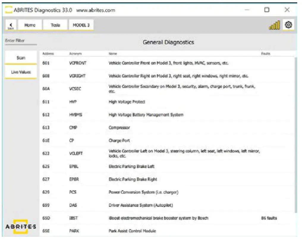Select the HVP High Voltage Protect row
The width and height of the screenshot is (302, 240).
[x=167, y=102]
